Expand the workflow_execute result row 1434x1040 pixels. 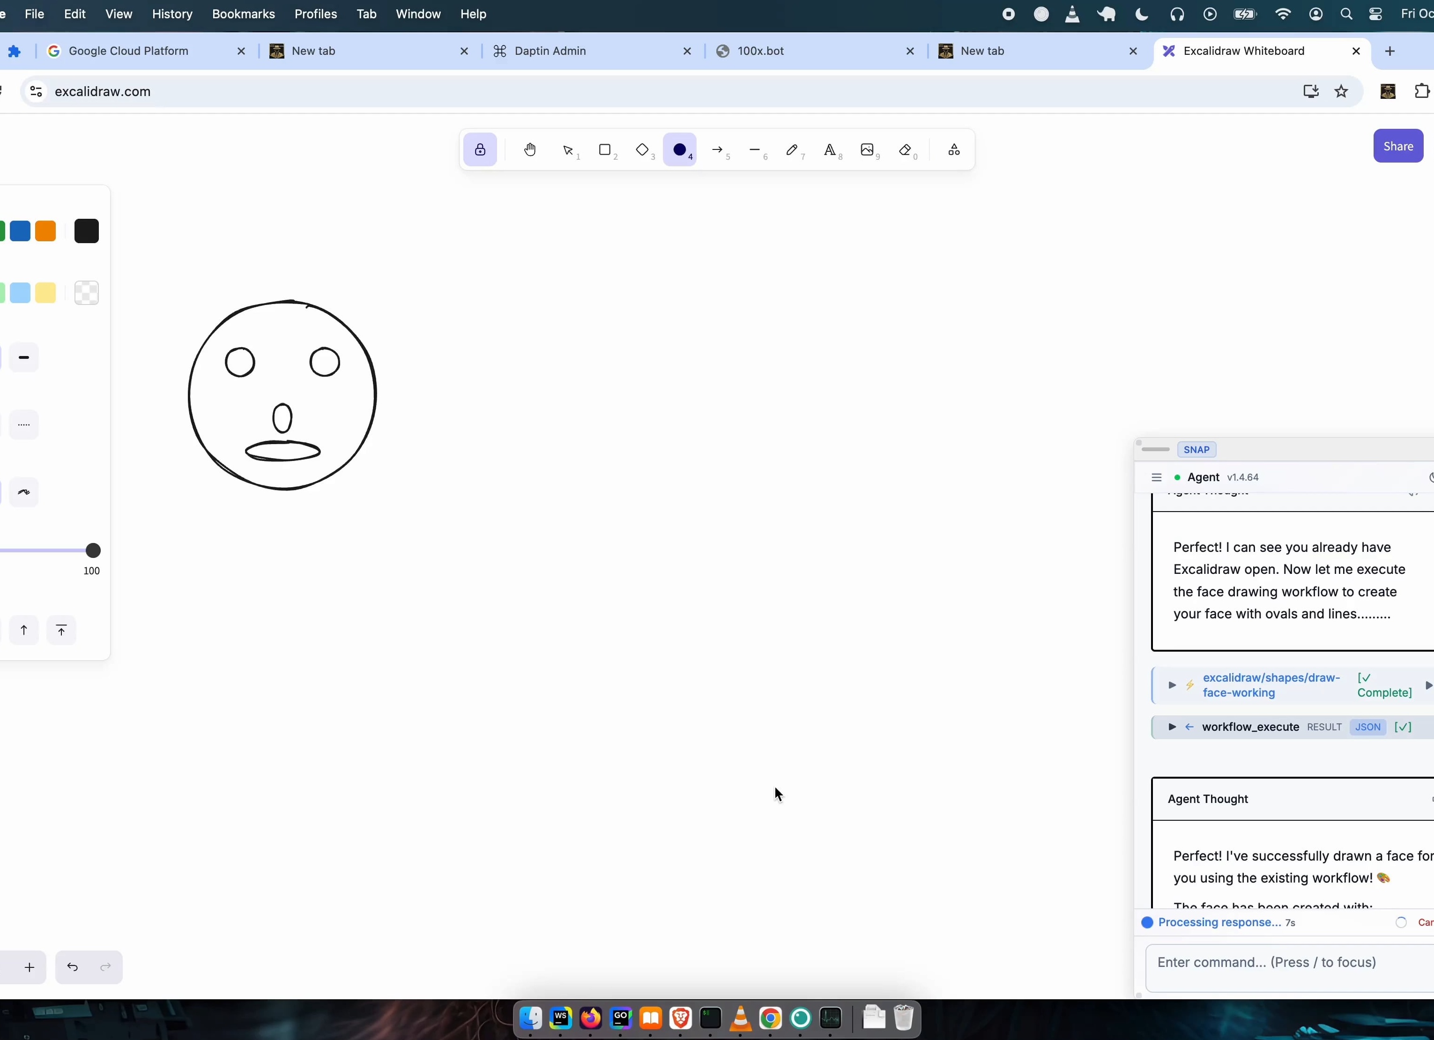click(x=1172, y=727)
